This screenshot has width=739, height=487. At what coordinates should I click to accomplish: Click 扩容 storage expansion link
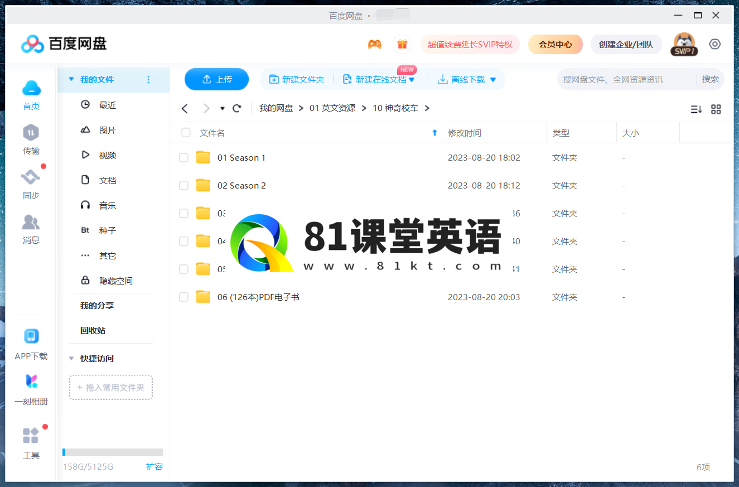154,466
